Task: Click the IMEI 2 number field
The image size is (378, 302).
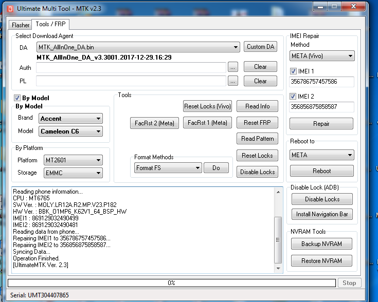Action: pyautogui.click(x=321, y=107)
